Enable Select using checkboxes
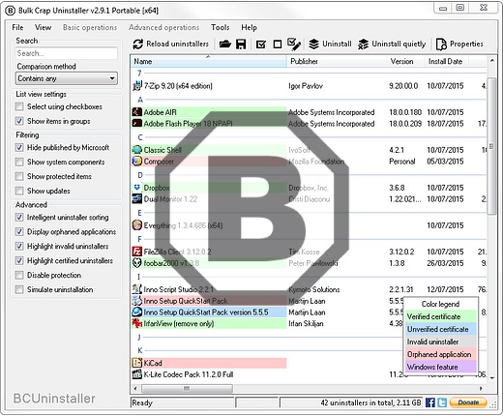503x416 pixels. click(19, 106)
